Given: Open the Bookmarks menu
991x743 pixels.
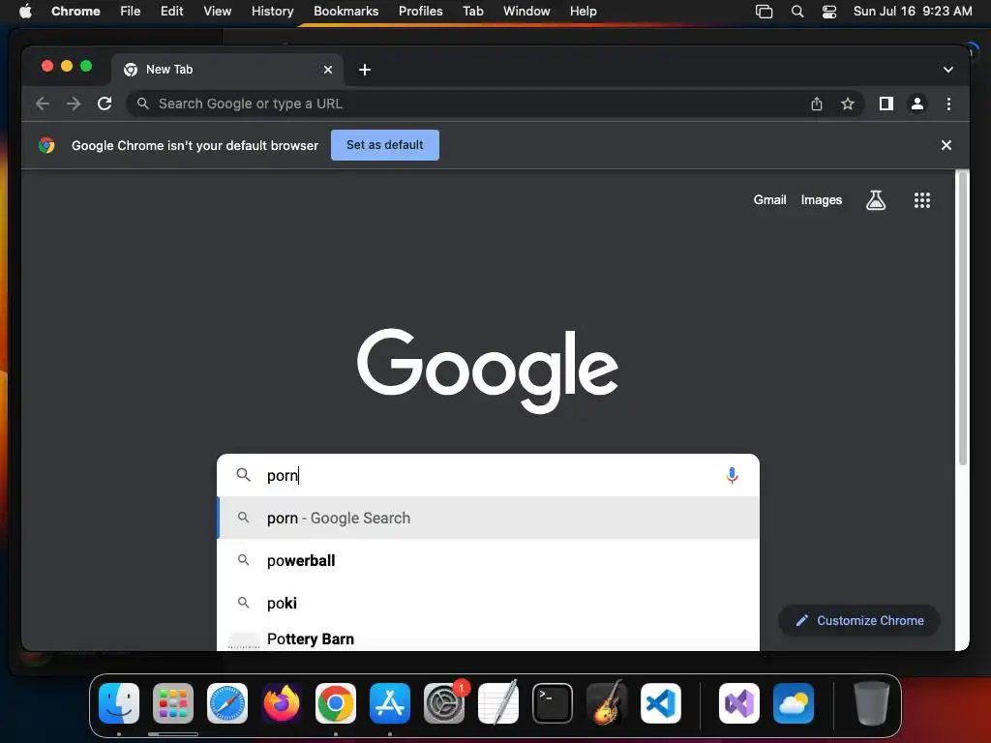Looking at the screenshot, I should [345, 12].
